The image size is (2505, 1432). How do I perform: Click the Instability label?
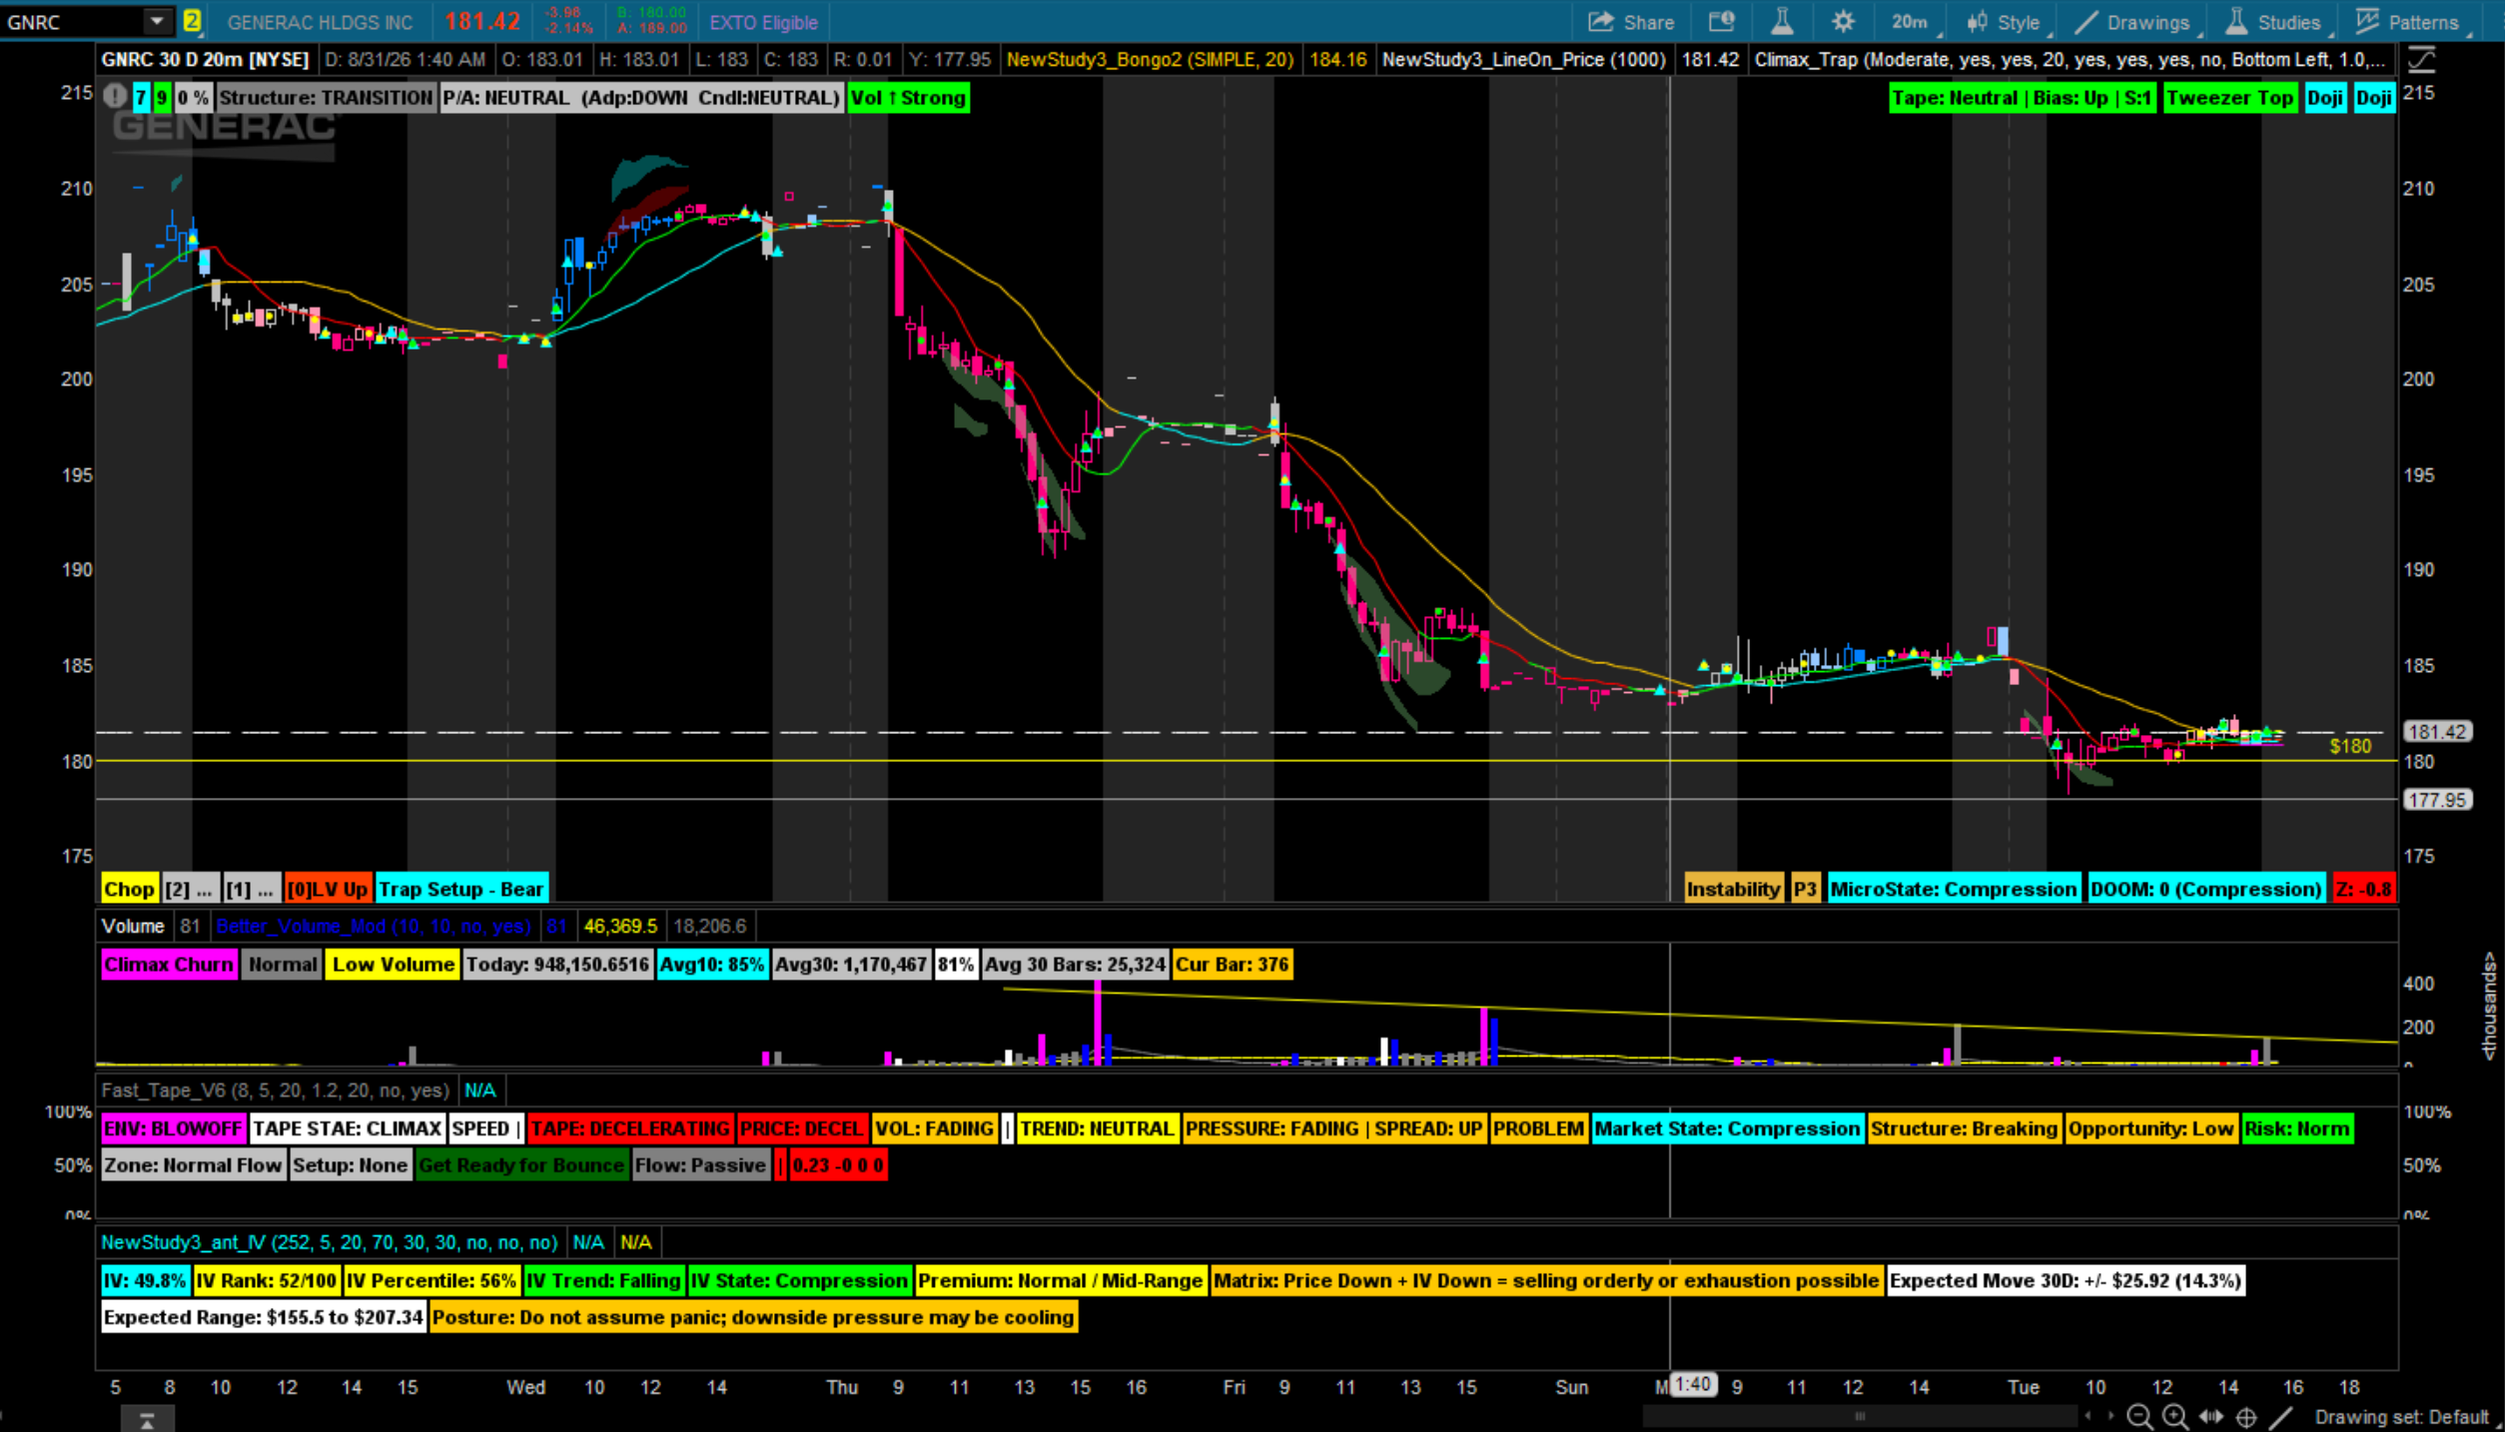click(x=1733, y=889)
